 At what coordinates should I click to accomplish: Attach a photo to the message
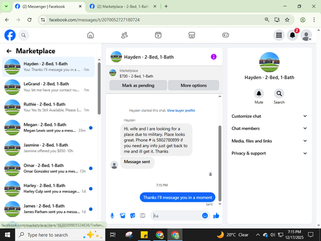pos(123,215)
